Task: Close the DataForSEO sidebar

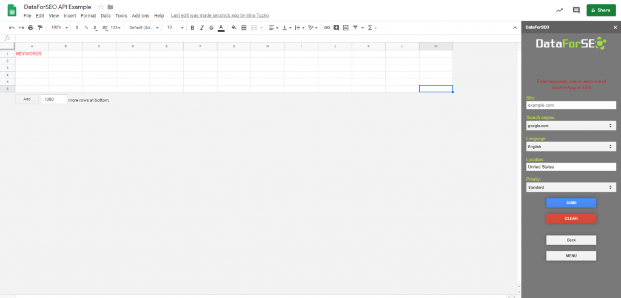Action: click(615, 27)
